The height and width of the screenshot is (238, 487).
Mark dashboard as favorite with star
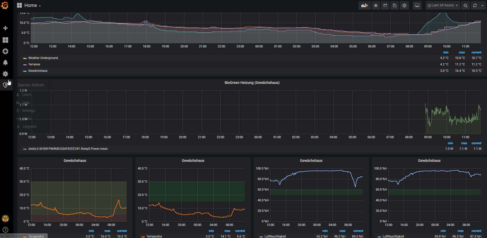[376, 5]
